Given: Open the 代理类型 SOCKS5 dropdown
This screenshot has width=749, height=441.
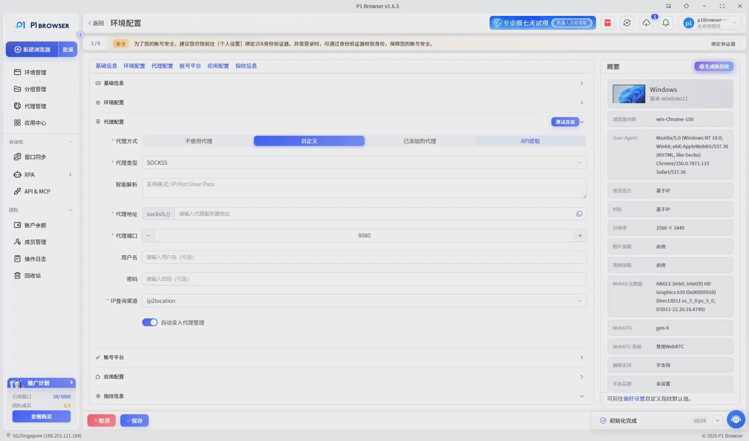Looking at the screenshot, I should pos(364,162).
